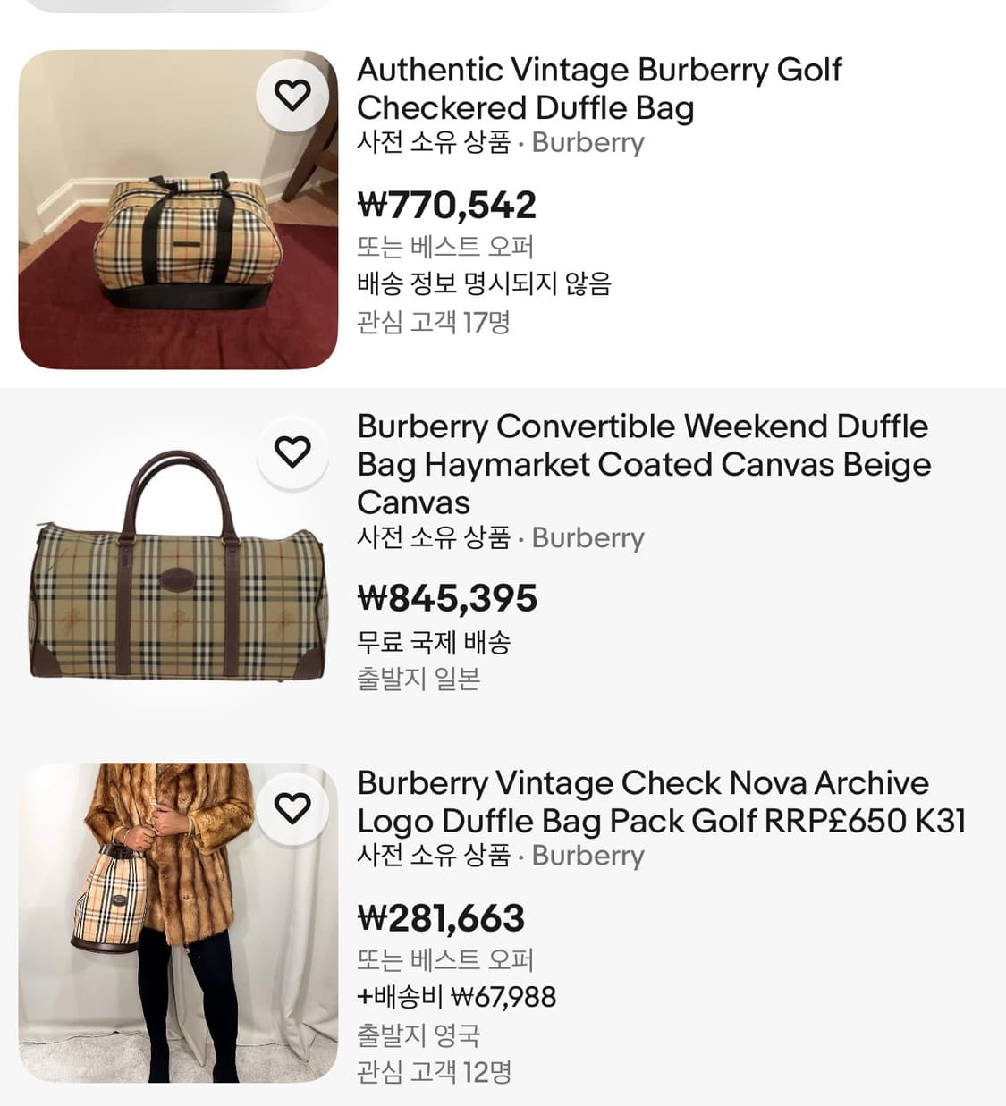Tap best offer text under ₩770,542

(x=445, y=246)
